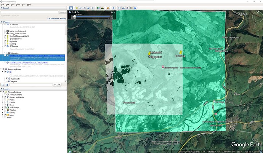Select the Add Path tool icon
The image size is (263, 153).
coord(85,8)
